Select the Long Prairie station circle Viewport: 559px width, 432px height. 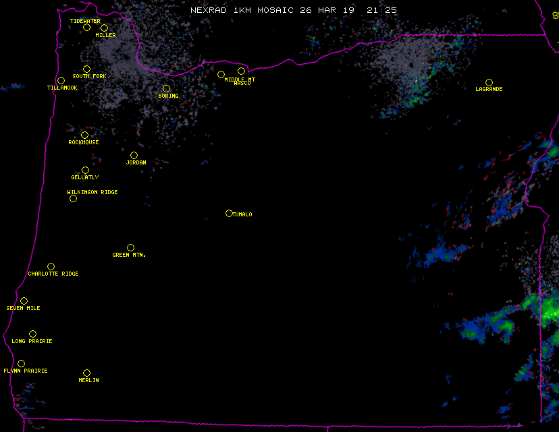(x=32, y=334)
